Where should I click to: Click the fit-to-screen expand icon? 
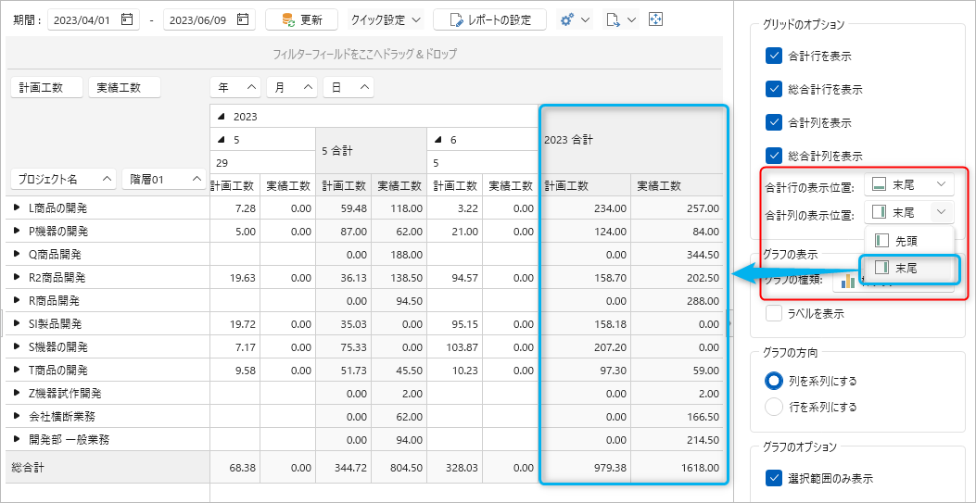pos(656,19)
